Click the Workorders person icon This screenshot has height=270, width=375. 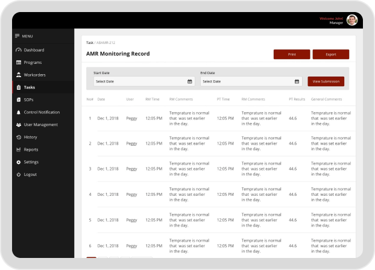[19, 75]
